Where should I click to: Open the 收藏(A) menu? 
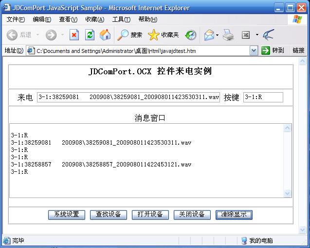click(x=95, y=19)
